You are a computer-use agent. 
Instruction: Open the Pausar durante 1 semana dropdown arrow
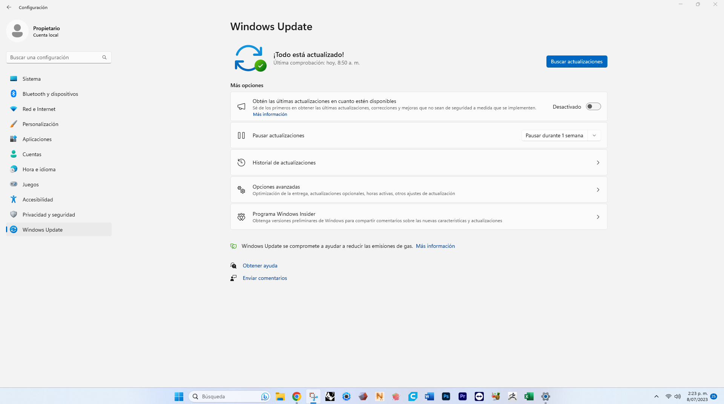(594, 135)
